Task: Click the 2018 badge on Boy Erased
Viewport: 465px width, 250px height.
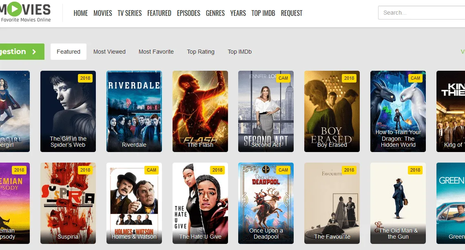Action: coord(349,78)
